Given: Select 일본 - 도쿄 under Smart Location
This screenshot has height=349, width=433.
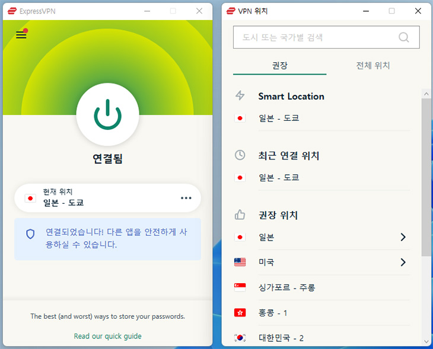Looking at the screenshot, I should pos(321,118).
